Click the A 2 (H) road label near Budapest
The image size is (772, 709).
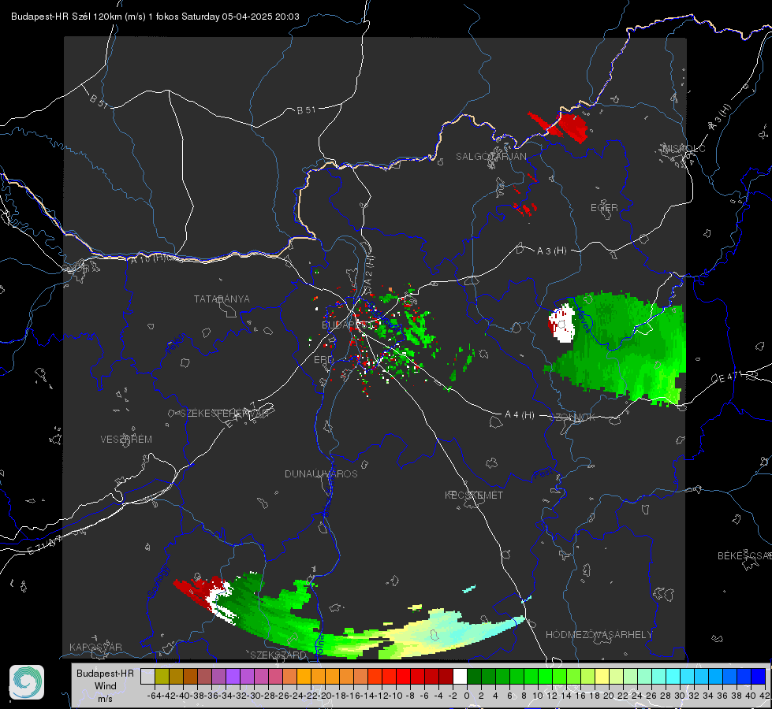369,271
